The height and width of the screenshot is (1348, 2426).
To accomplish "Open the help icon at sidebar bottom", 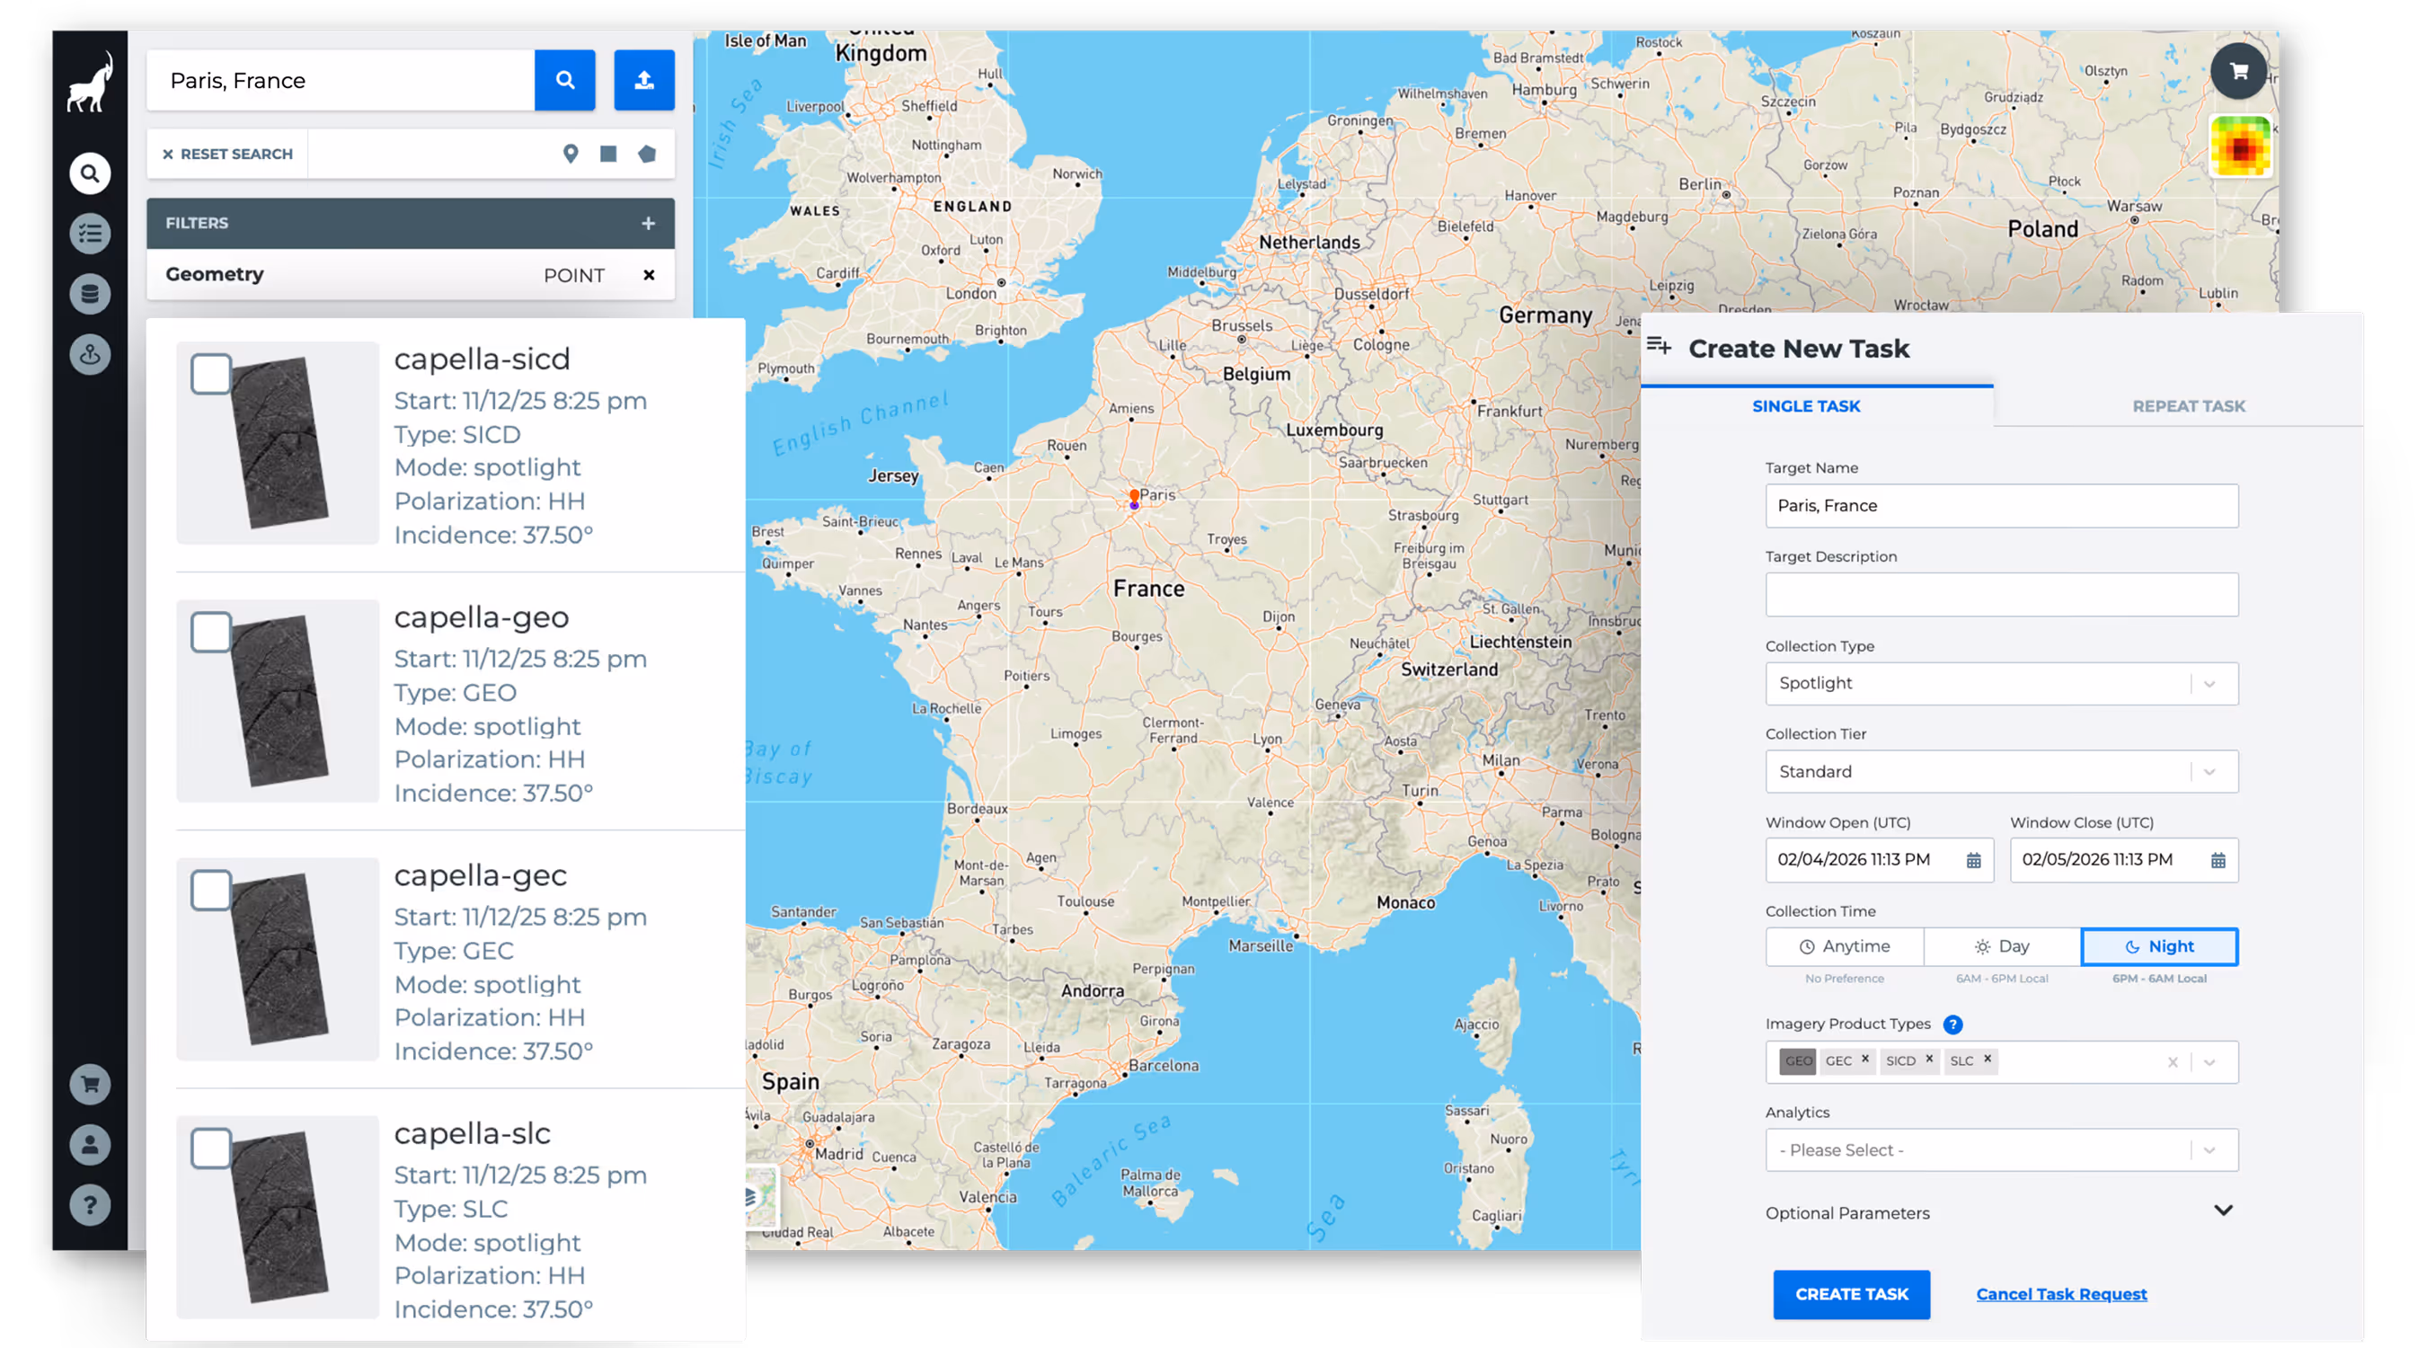I will (x=90, y=1205).
